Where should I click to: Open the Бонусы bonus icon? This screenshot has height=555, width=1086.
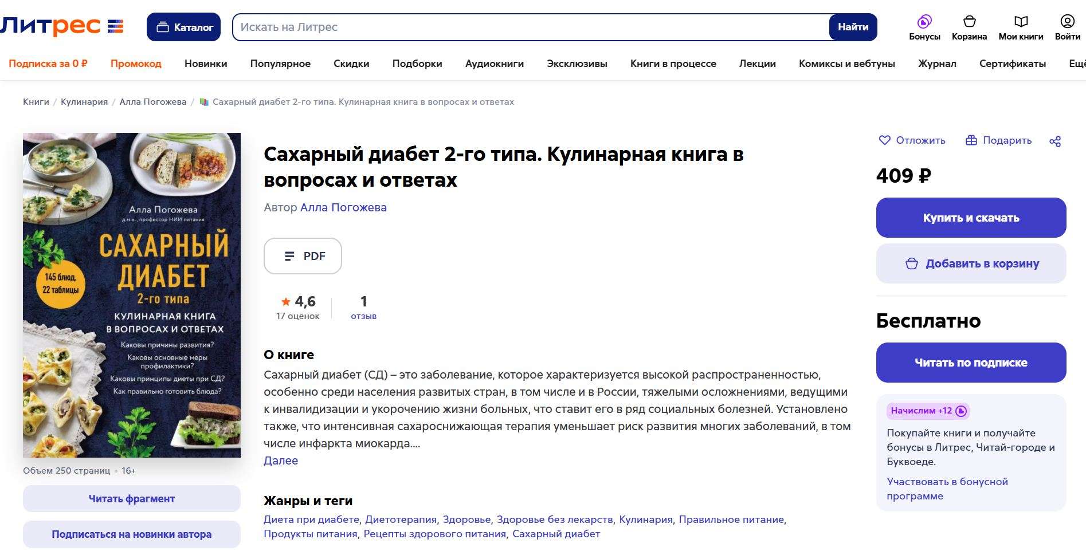pyautogui.click(x=924, y=27)
